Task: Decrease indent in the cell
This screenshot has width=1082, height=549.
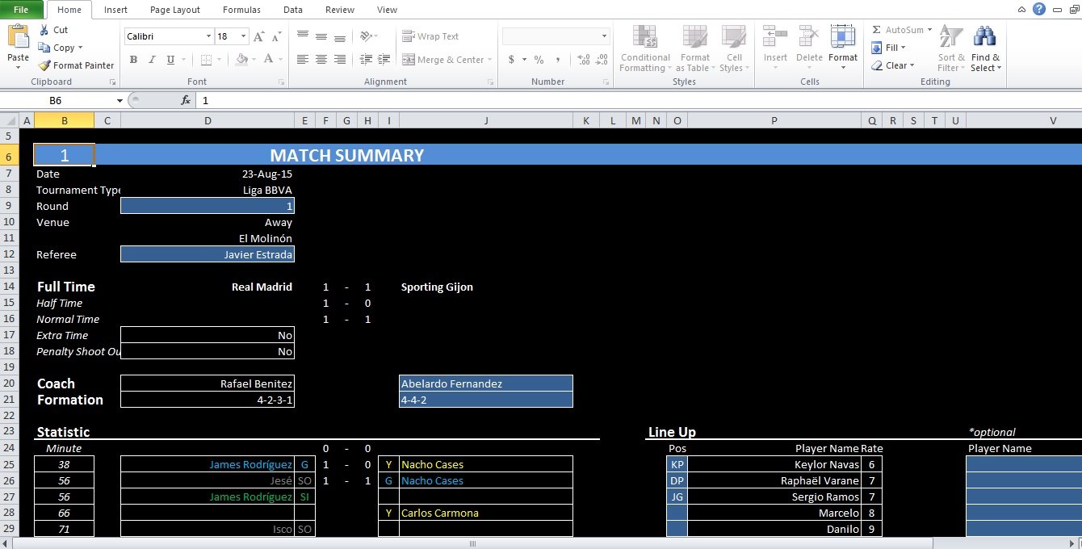Action: (366, 60)
